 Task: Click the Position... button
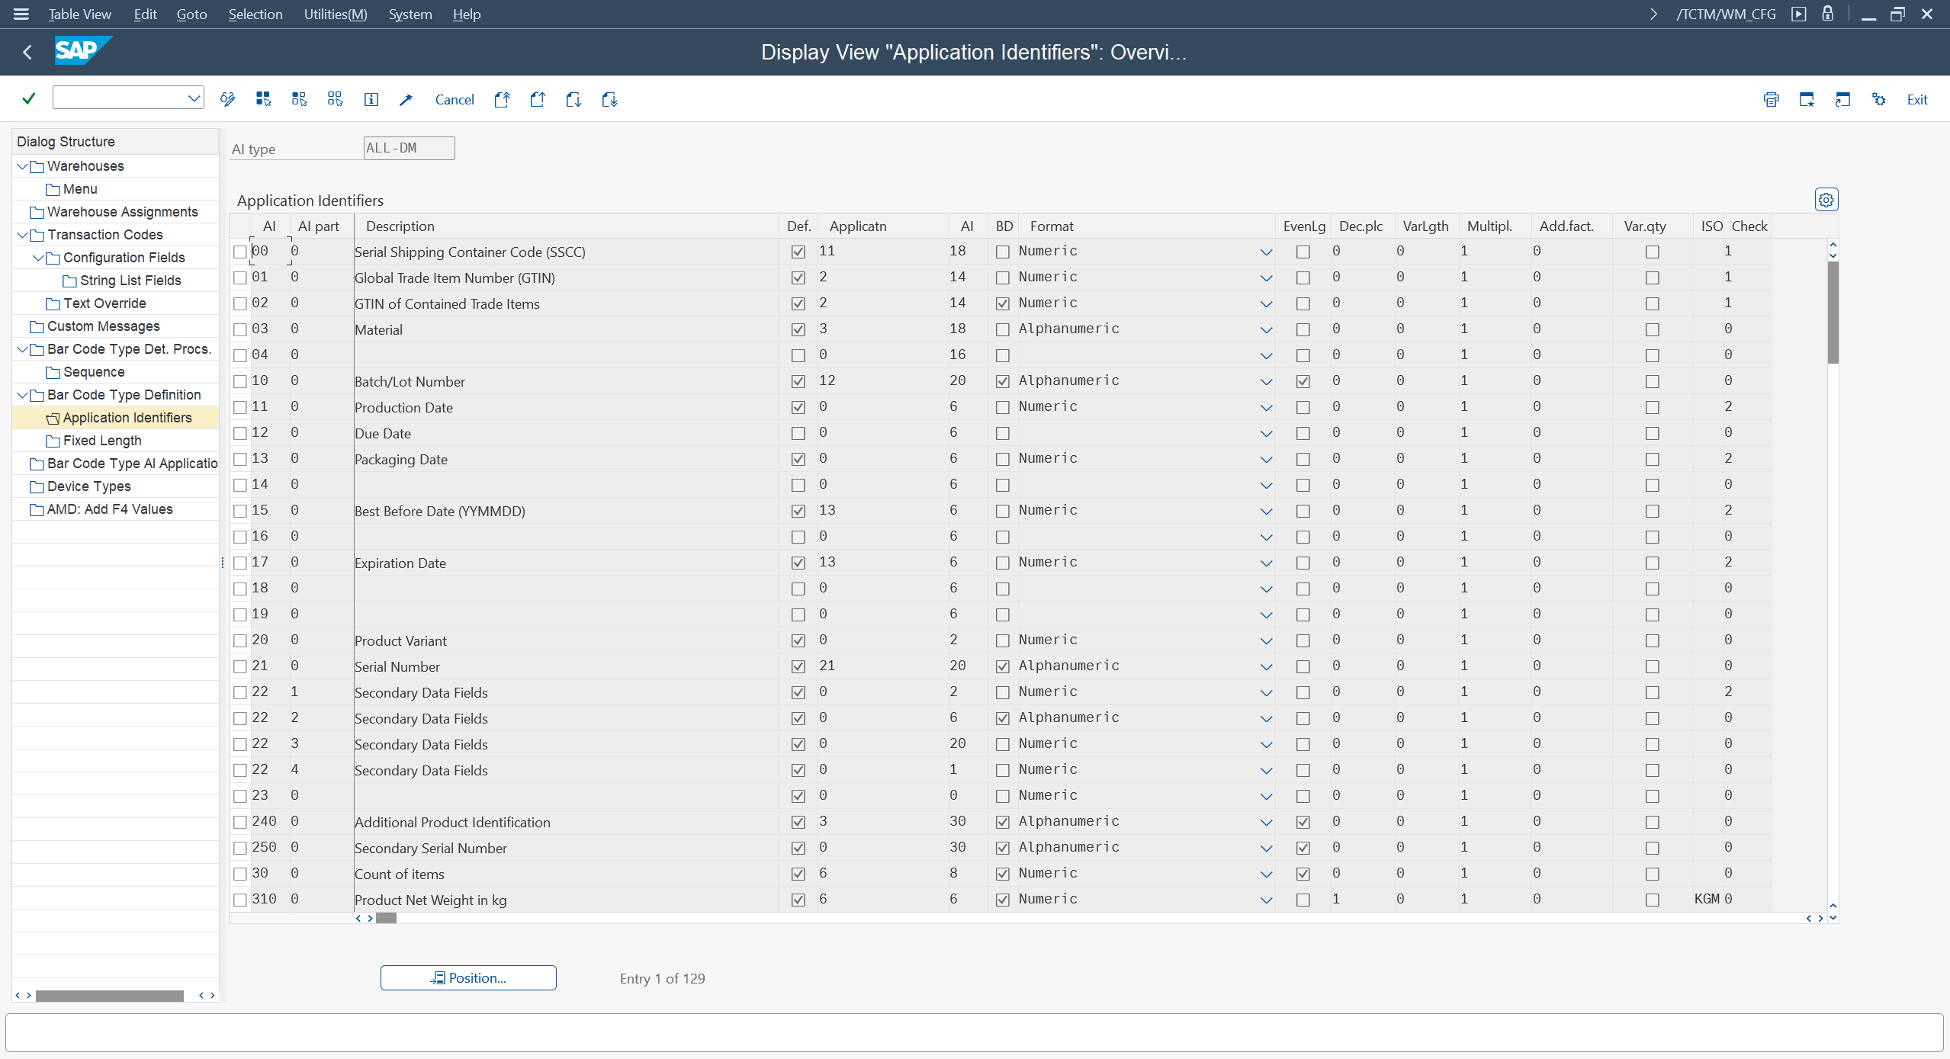(468, 978)
